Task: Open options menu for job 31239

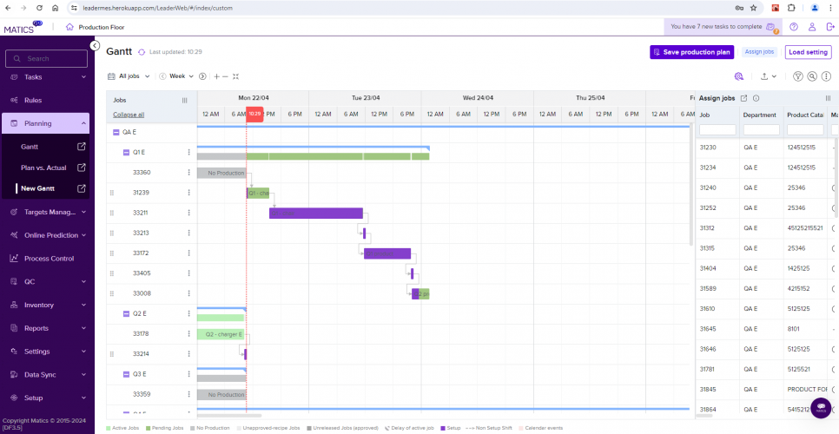Action: 188,193
